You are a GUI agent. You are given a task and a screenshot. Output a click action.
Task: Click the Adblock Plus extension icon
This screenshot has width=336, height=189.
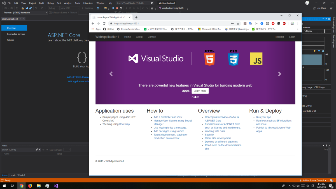tap(284, 24)
